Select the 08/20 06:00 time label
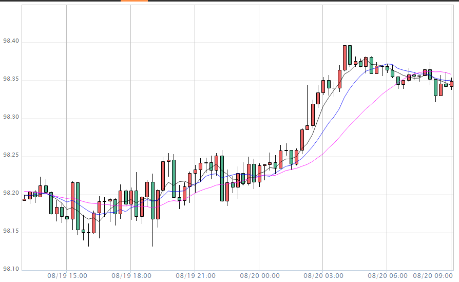The height and width of the screenshot is (282, 459). [387, 276]
